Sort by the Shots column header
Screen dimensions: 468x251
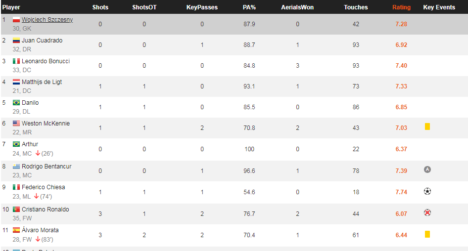[100, 7]
